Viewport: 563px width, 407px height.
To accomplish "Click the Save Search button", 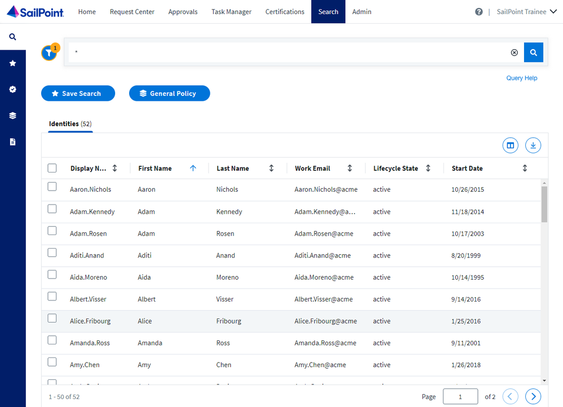I will (x=78, y=94).
